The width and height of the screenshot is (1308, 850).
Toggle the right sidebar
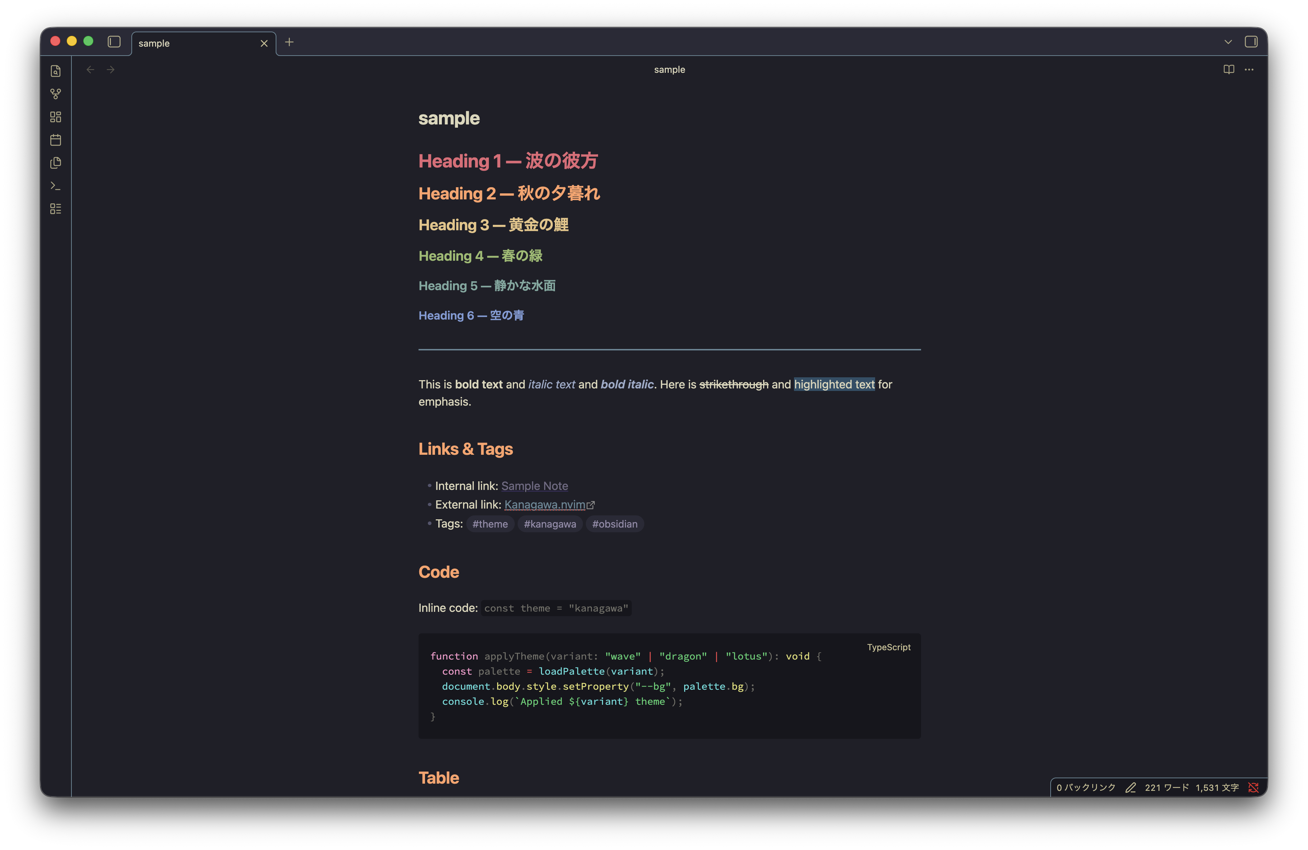point(1251,42)
